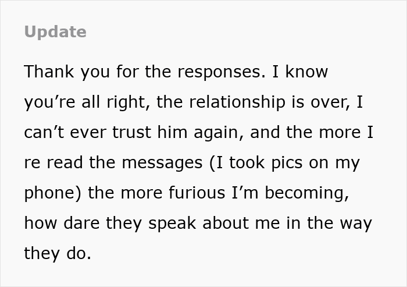
Task: Click the gray "Update" heading
Action: coord(55,33)
